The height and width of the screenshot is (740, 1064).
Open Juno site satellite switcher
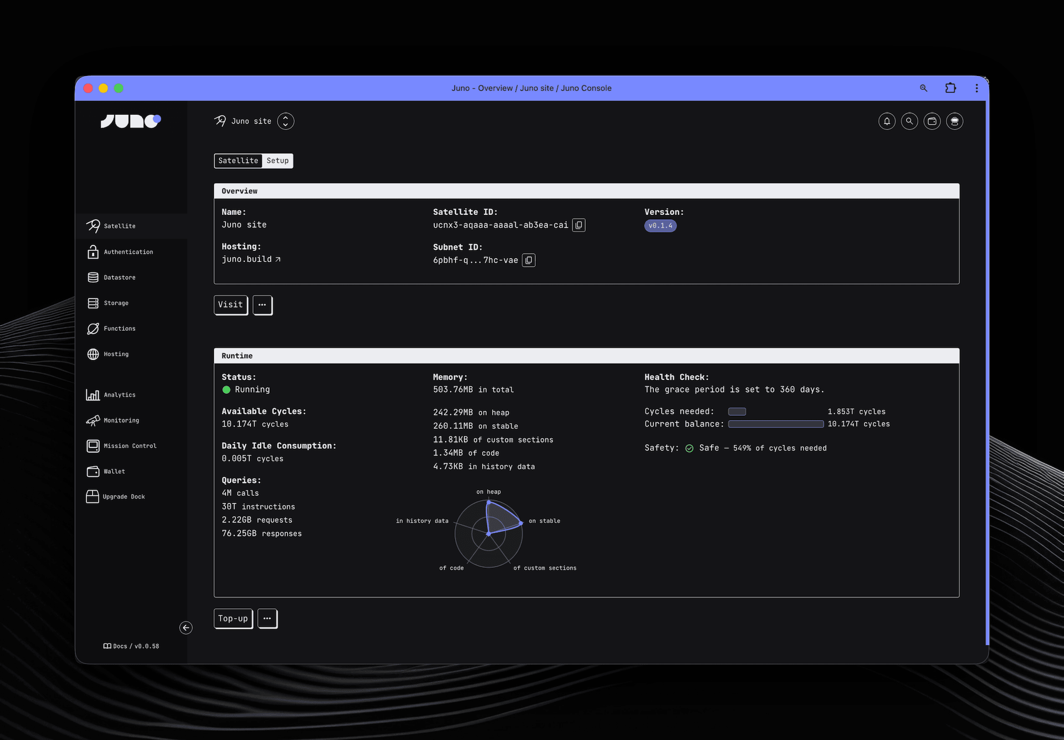tap(285, 121)
